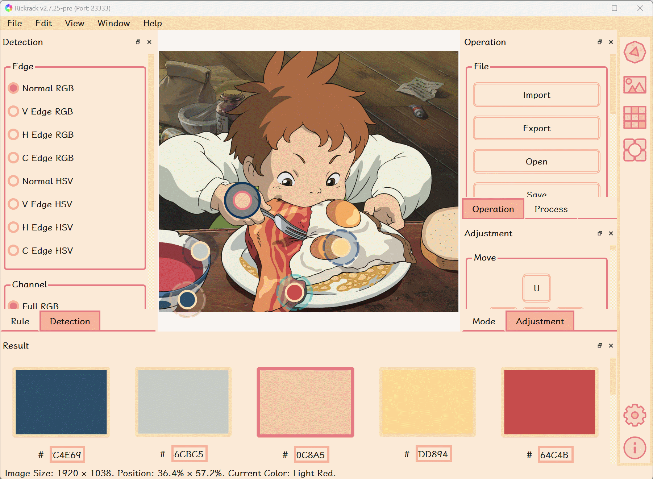This screenshot has width=653, height=479.
Task: Click the yellow marker on the egg yolk
Action: click(x=340, y=247)
